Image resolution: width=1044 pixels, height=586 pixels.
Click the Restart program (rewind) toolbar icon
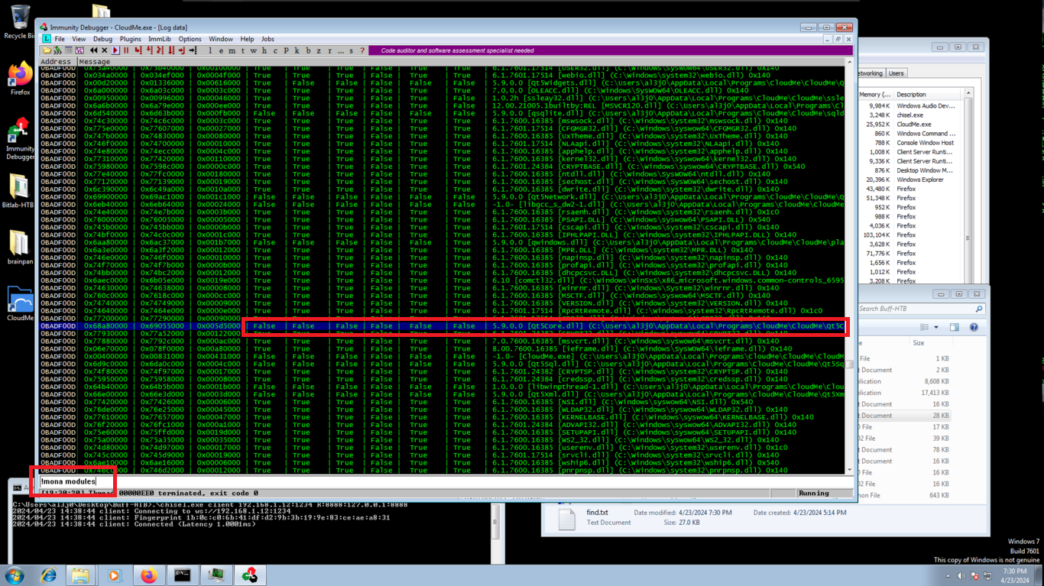pyautogui.click(x=93, y=50)
